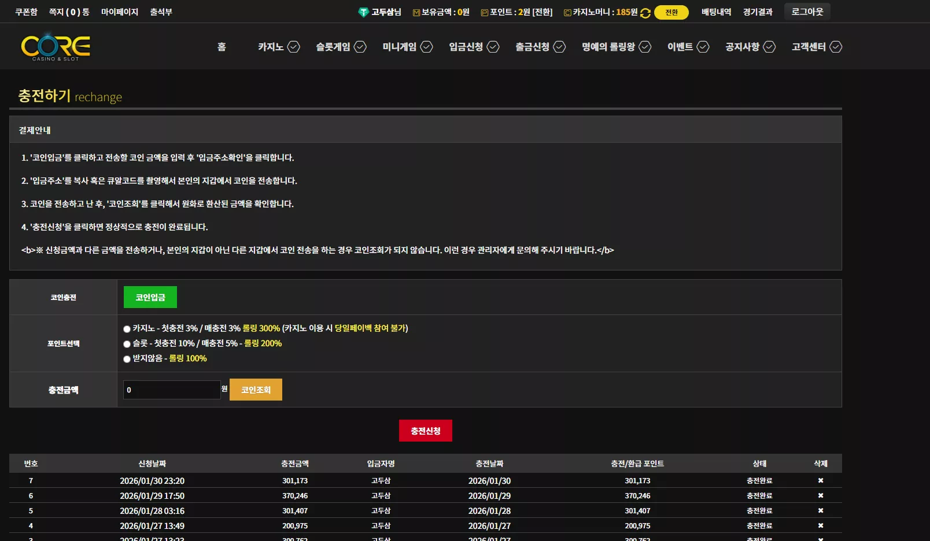Delete record row 6 with X icon
930x541 pixels.
[x=820, y=495]
